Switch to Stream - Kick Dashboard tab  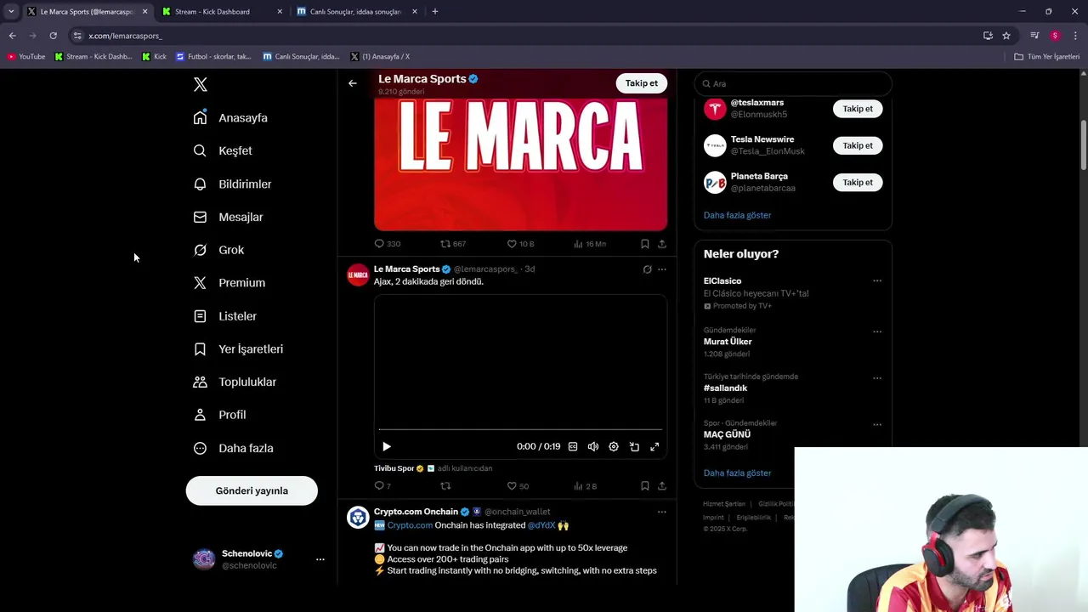click(x=221, y=11)
